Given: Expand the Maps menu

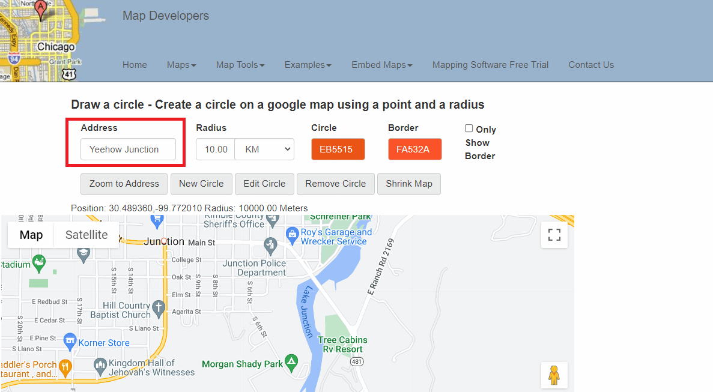Looking at the screenshot, I should 181,65.
